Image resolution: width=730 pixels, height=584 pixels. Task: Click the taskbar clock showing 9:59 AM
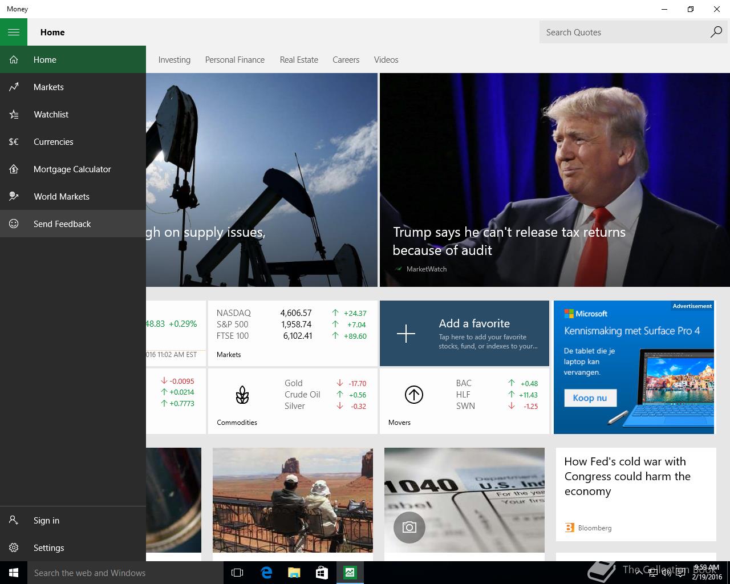click(x=706, y=573)
